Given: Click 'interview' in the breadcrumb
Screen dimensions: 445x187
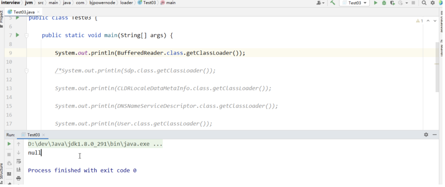Looking at the screenshot, I should coord(11,2).
